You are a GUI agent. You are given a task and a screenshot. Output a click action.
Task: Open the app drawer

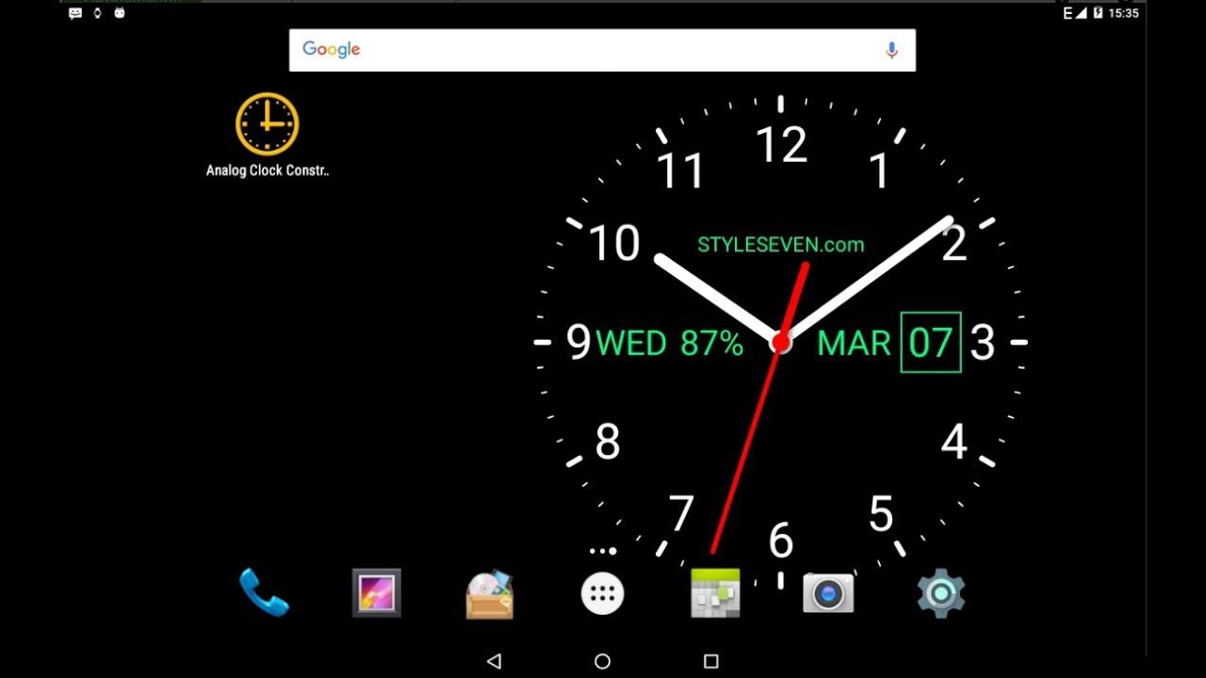[601, 593]
